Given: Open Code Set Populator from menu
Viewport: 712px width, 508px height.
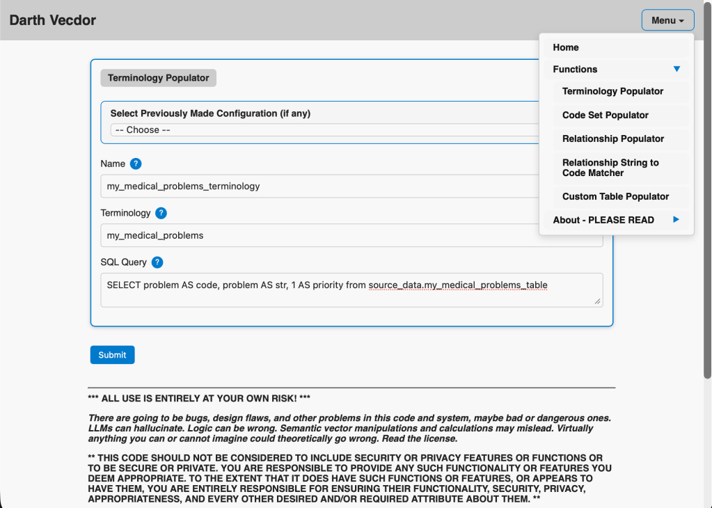Looking at the screenshot, I should pyautogui.click(x=605, y=115).
